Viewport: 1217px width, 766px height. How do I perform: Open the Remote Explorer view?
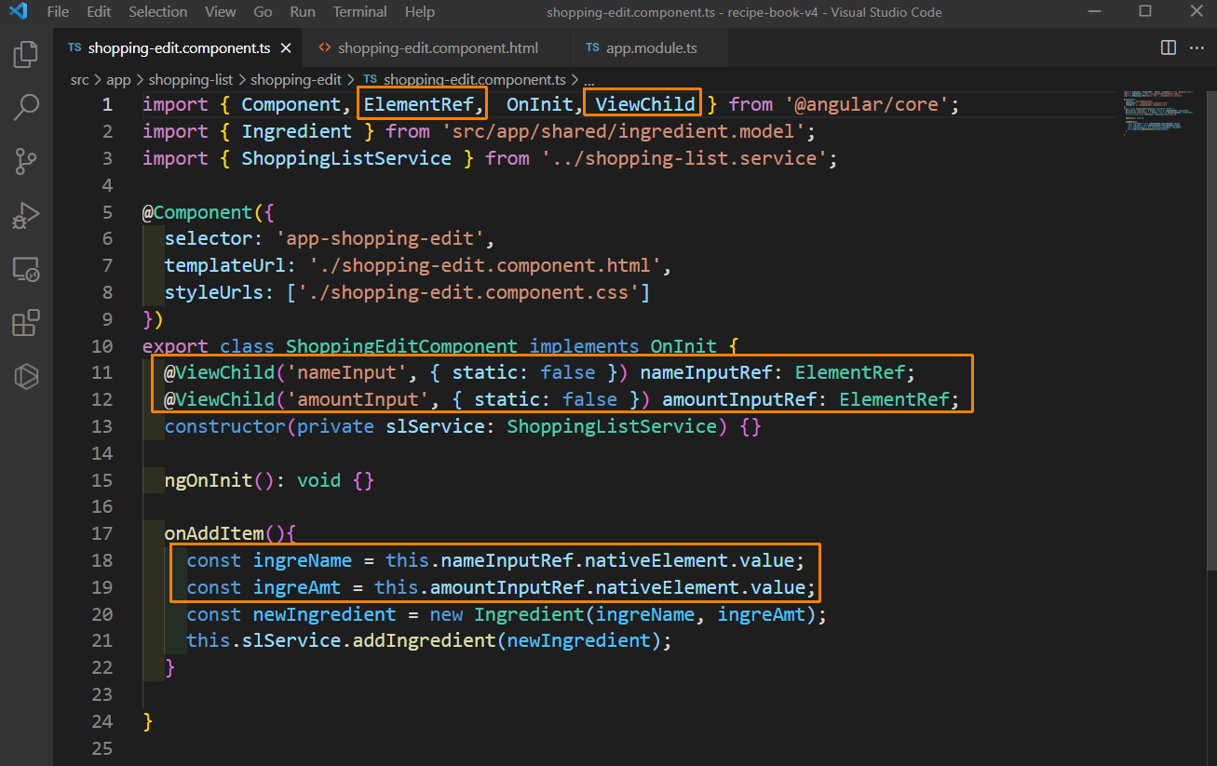click(x=26, y=270)
